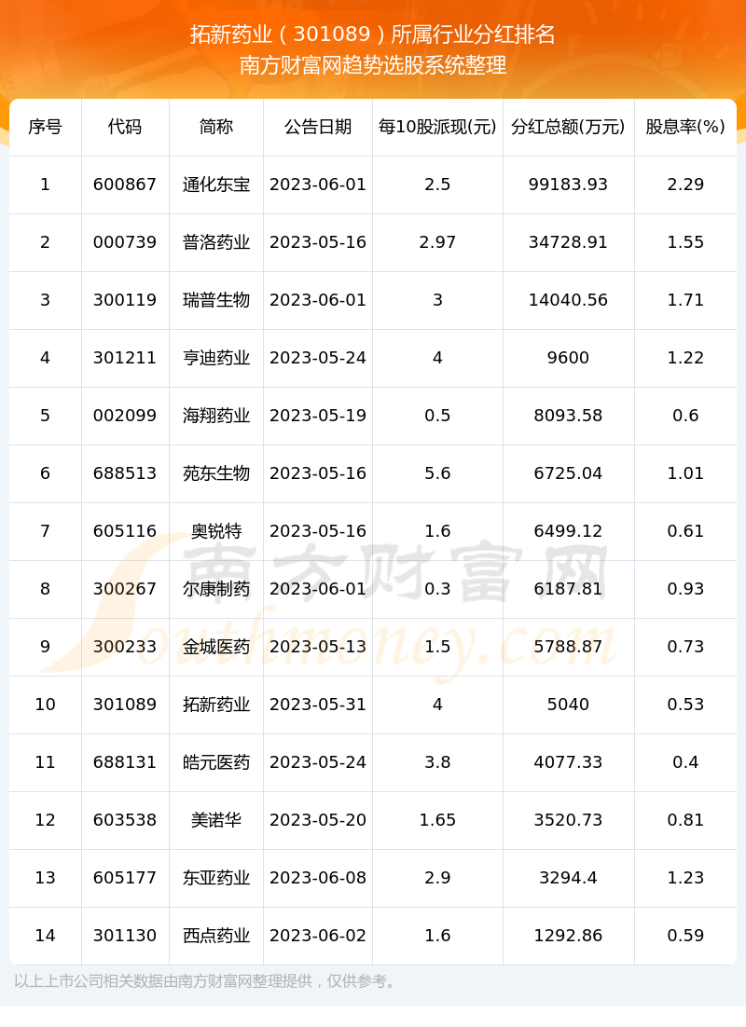The width and height of the screenshot is (746, 1027).
Task: Click total dividend value 4077.33
Action: (568, 761)
